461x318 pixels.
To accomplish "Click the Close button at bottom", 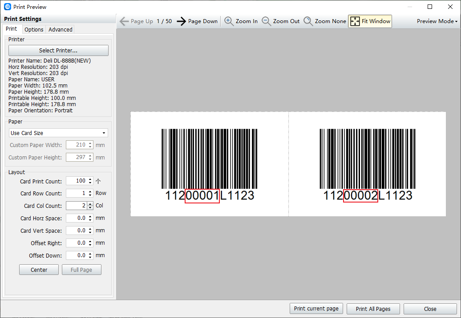I will point(430,309).
